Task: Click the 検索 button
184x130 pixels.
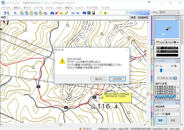Action: click(x=133, y=17)
